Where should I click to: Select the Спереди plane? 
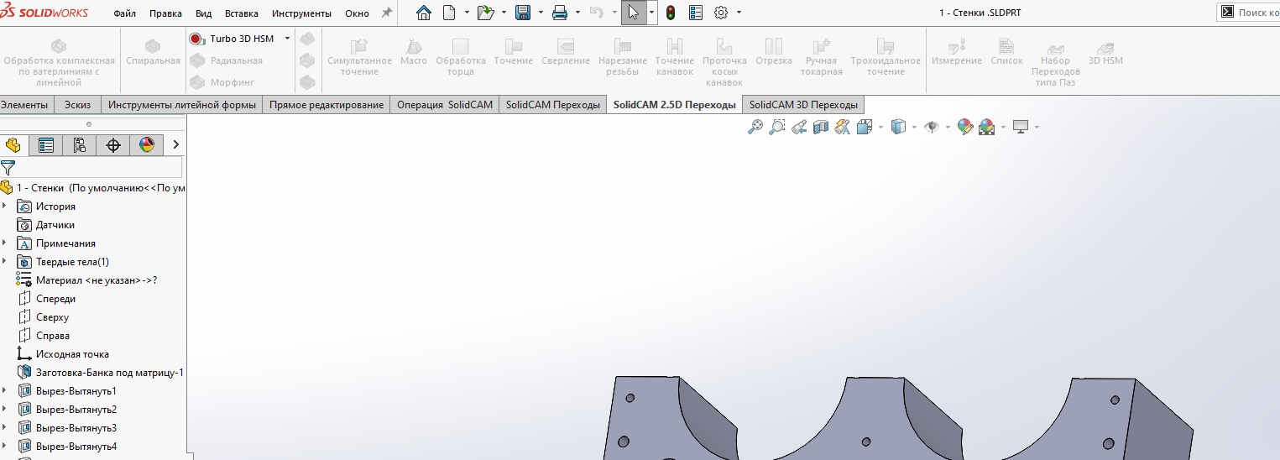click(55, 299)
